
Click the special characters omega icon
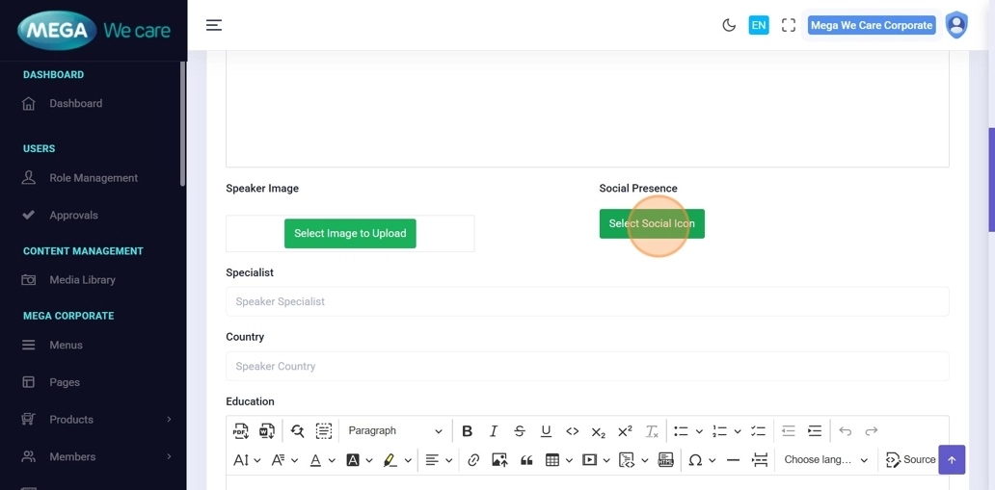point(694,460)
